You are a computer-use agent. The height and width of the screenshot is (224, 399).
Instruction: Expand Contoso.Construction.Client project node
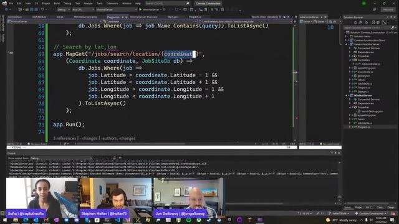point(347,40)
